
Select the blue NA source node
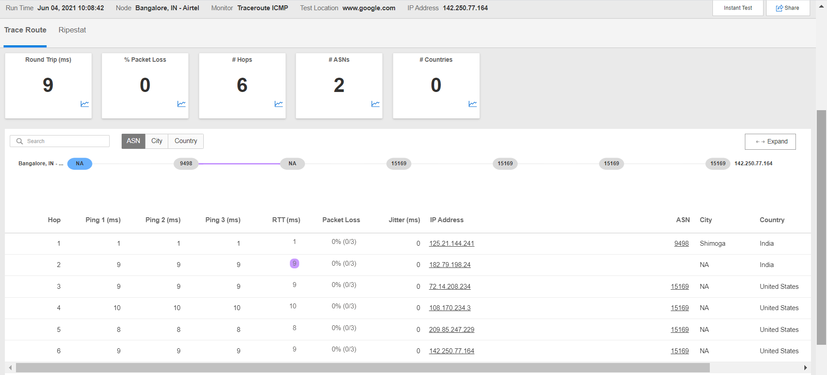point(79,164)
